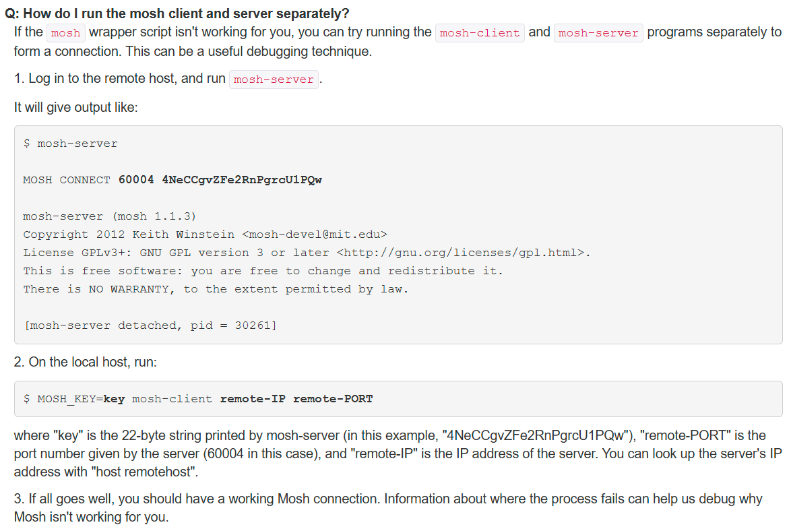791x531 pixels.
Task: Click the "[mosh-server detached, pid = 30261]" line
Action: (x=150, y=325)
